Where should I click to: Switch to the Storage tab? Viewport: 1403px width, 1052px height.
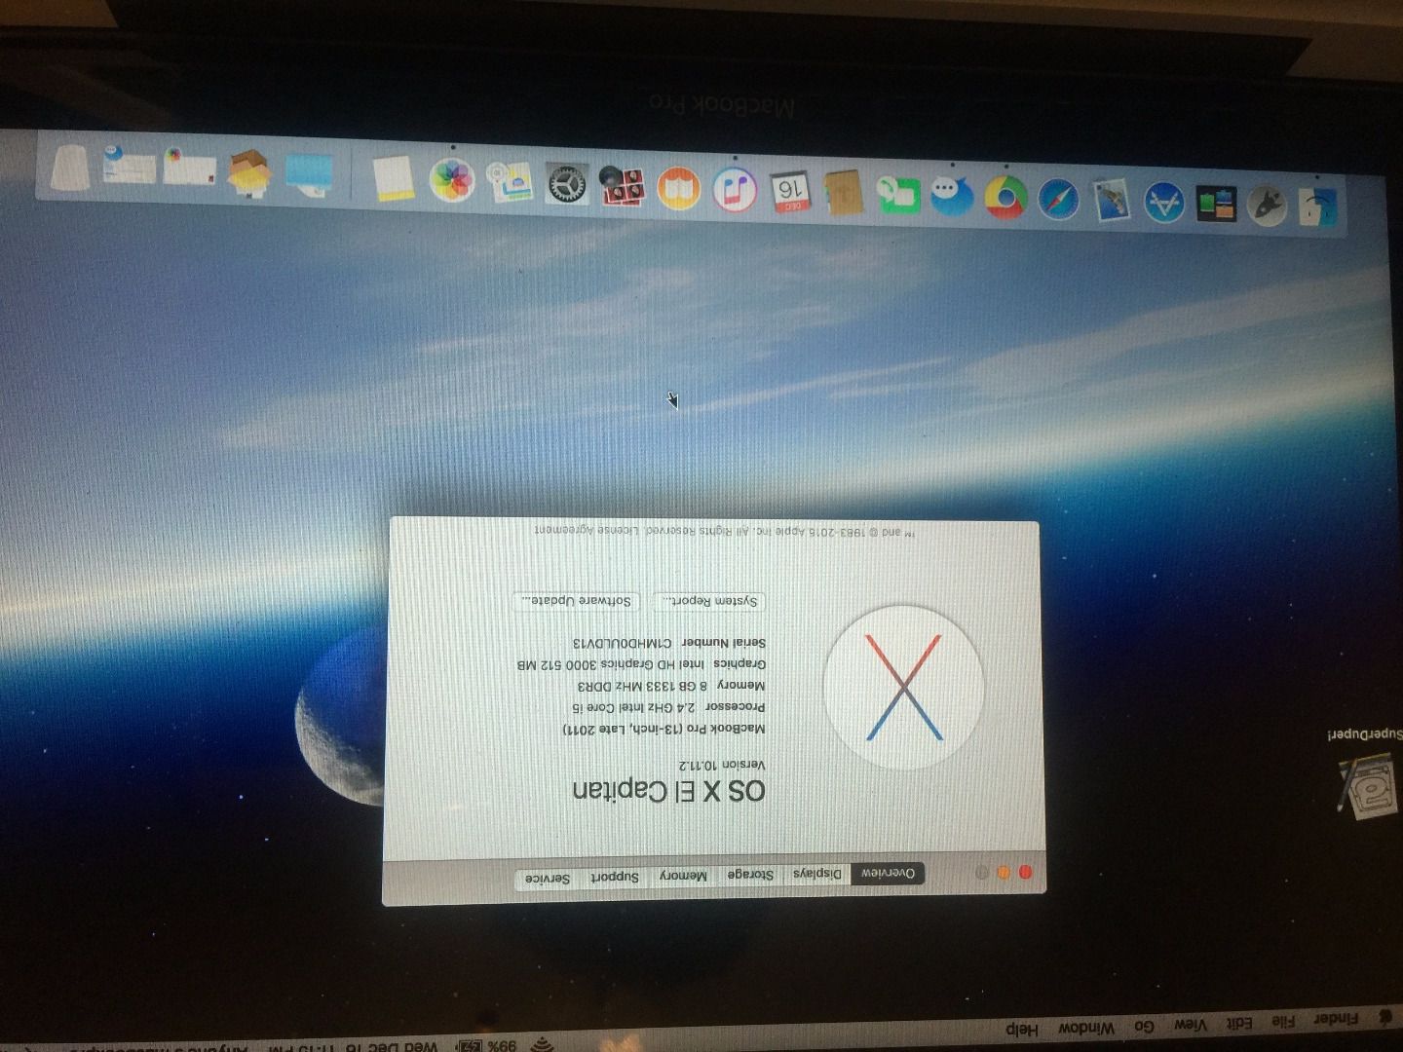point(750,874)
